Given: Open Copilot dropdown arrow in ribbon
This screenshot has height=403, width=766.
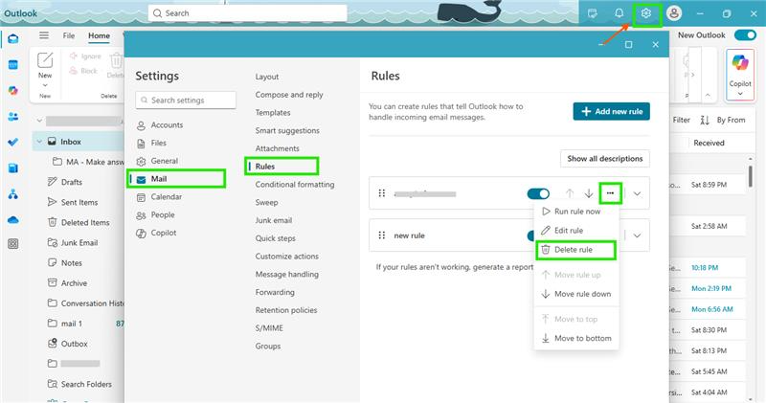Looking at the screenshot, I should click(x=740, y=94).
